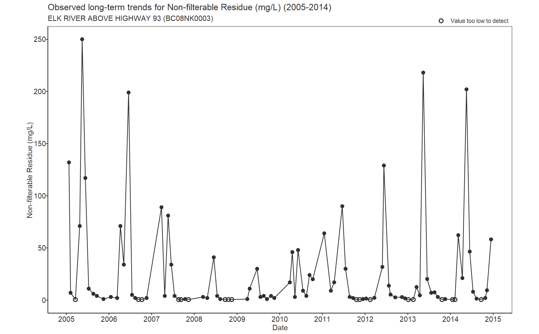
Task: Select the first data point near 132 in 2005
Action: [69, 163]
